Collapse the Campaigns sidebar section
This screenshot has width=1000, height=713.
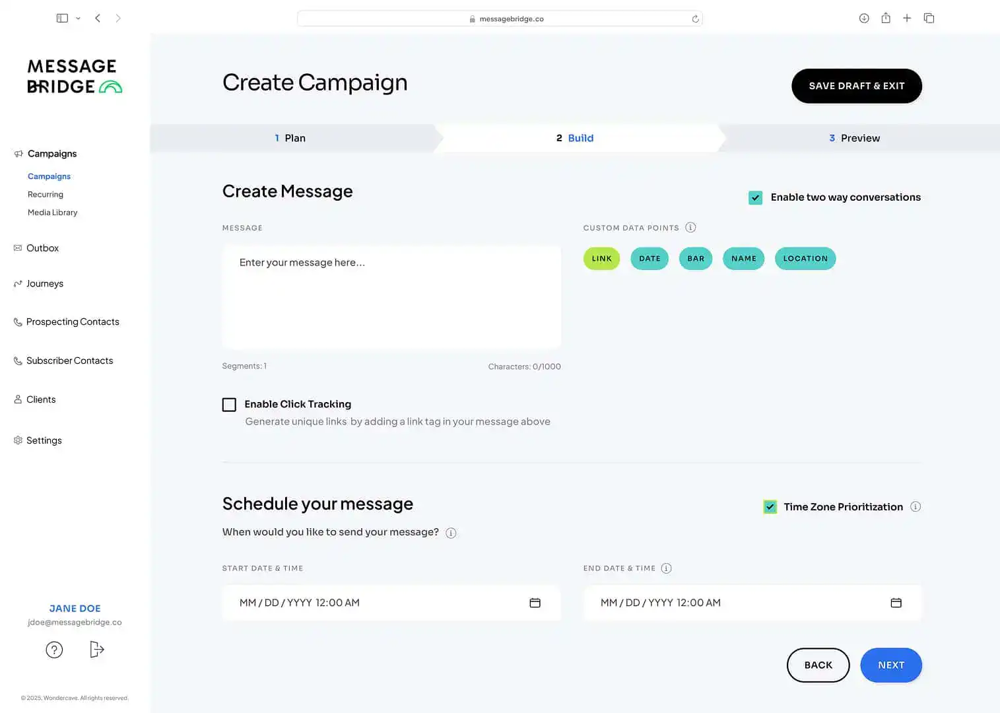tap(51, 154)
